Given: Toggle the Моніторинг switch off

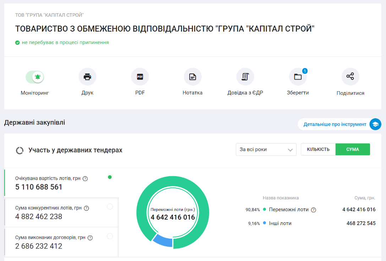Looking at the screenshot, I should tap(35, 77).
